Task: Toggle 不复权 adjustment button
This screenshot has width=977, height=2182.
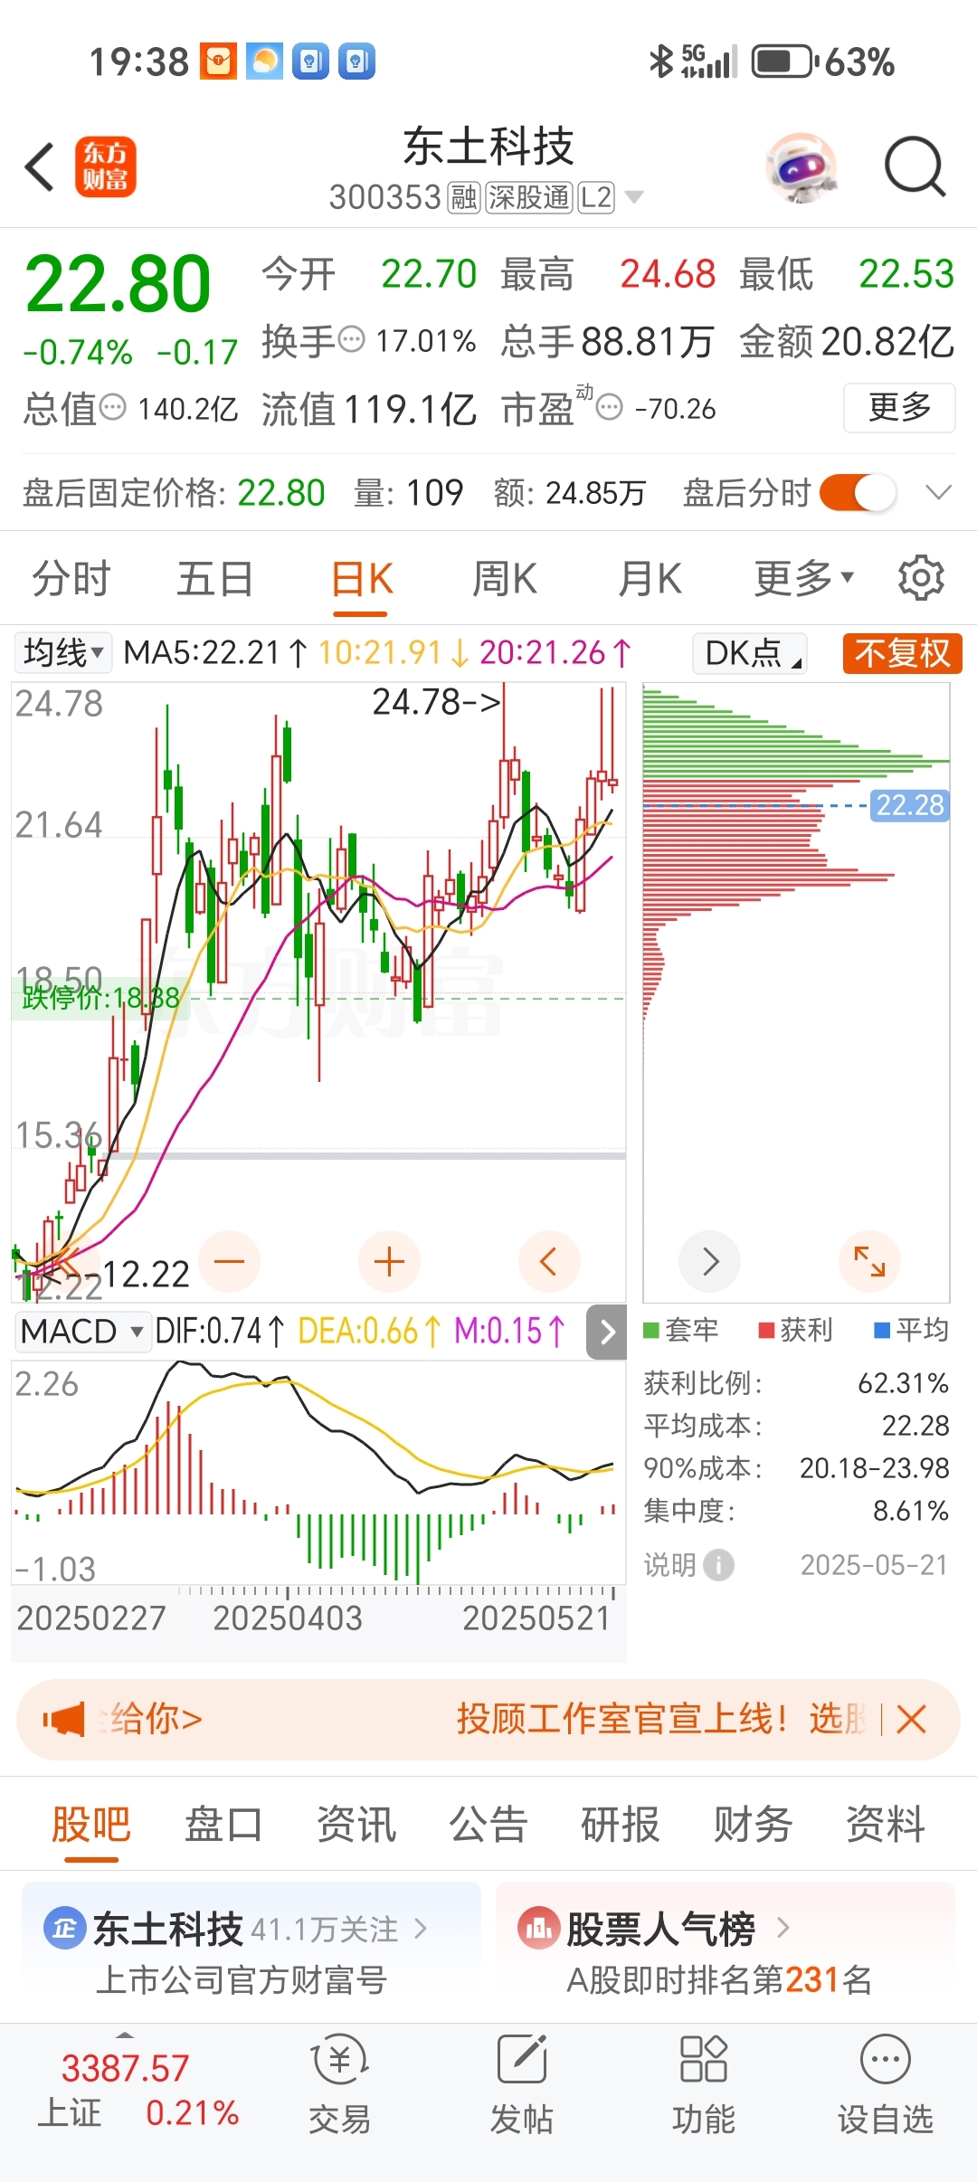Action: click(902, 653)
